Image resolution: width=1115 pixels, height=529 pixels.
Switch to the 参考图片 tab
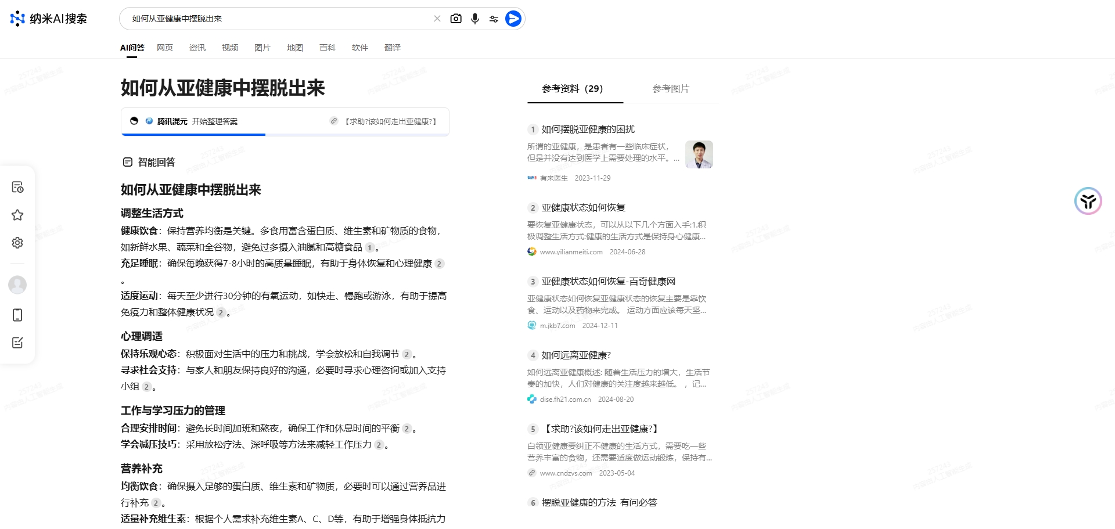tap(671, 89)
